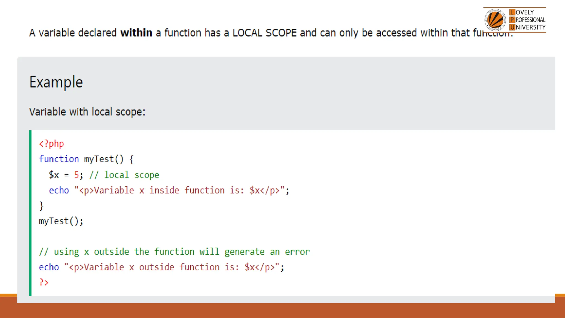
Task: Click the orange L letter box
Action: click(512, 12)
